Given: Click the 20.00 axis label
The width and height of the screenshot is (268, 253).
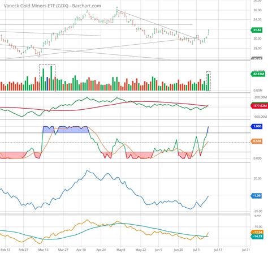Looking at the screenshot, I should (x=257, y=178).
